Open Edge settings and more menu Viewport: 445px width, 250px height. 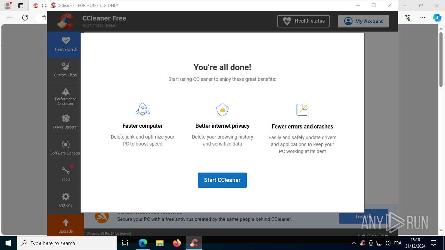coord(423,18)
